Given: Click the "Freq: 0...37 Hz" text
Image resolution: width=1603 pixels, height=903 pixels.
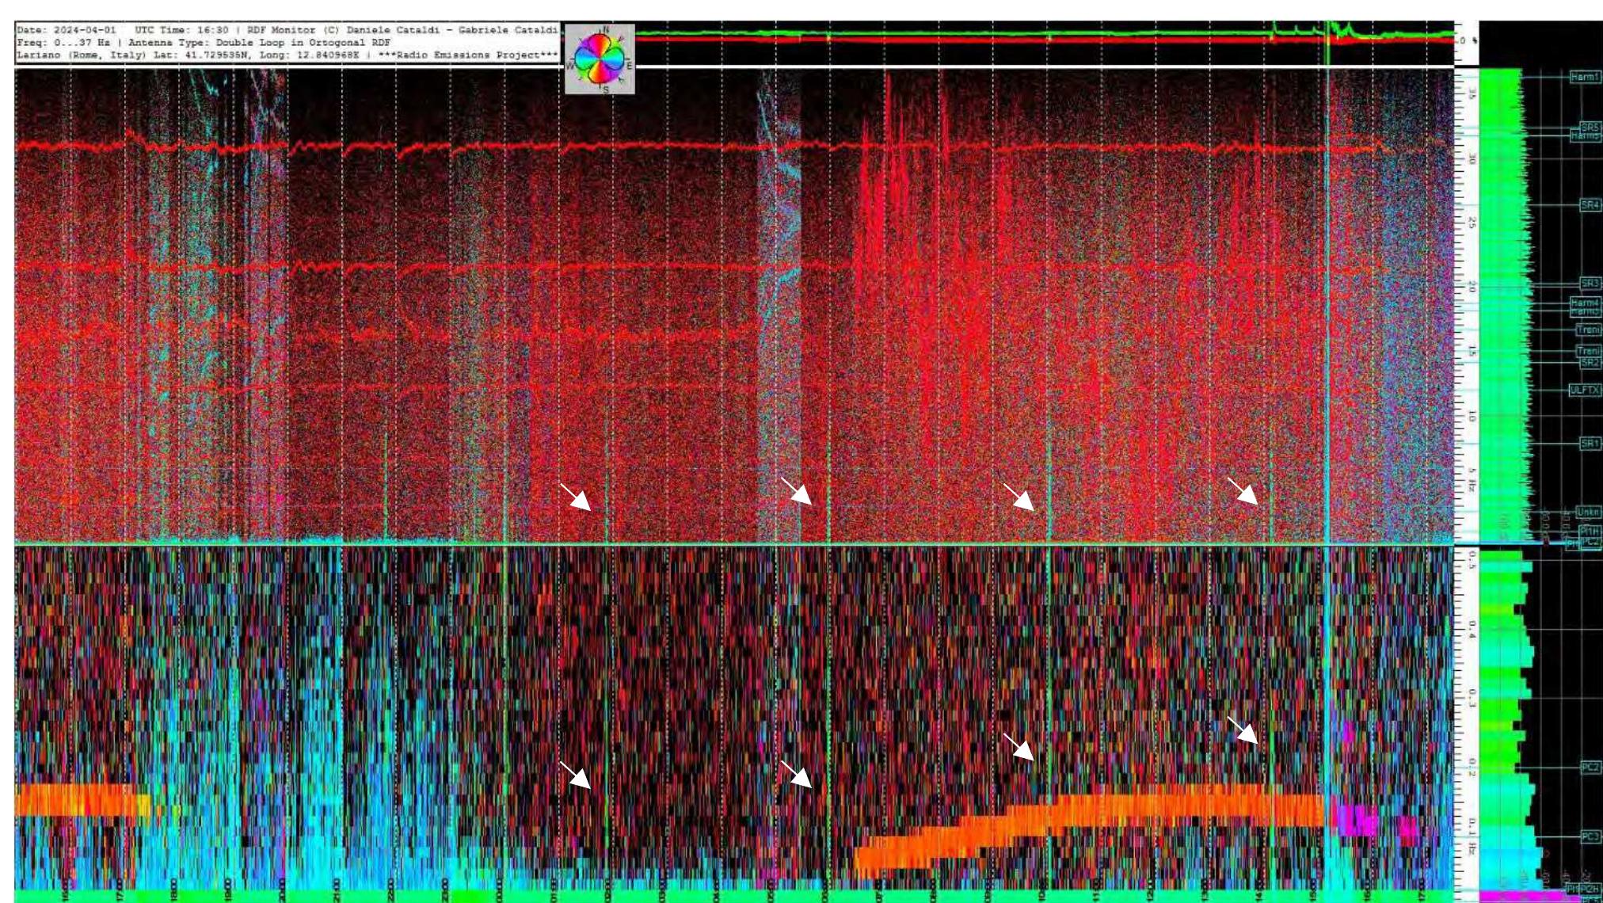Looking at the screenshot, I should (x=63, y=43).
